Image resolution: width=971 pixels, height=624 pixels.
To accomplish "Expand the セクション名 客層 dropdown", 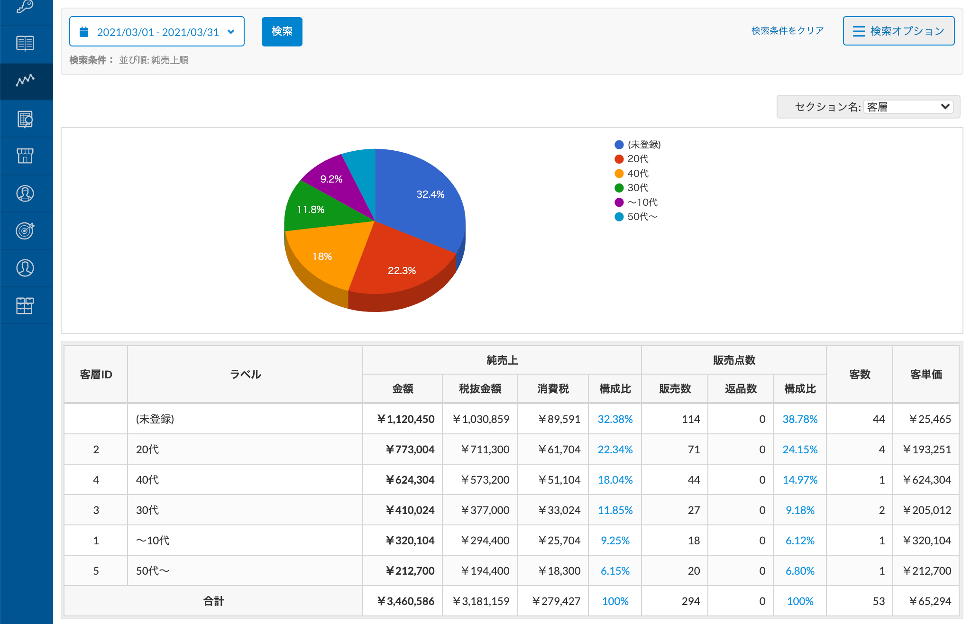I will [907, 107].
